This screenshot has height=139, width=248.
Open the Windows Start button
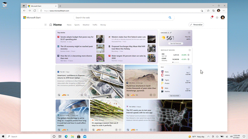3,137
